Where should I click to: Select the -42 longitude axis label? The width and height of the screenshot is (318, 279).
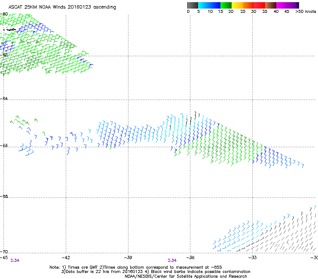tap(66, 258)
